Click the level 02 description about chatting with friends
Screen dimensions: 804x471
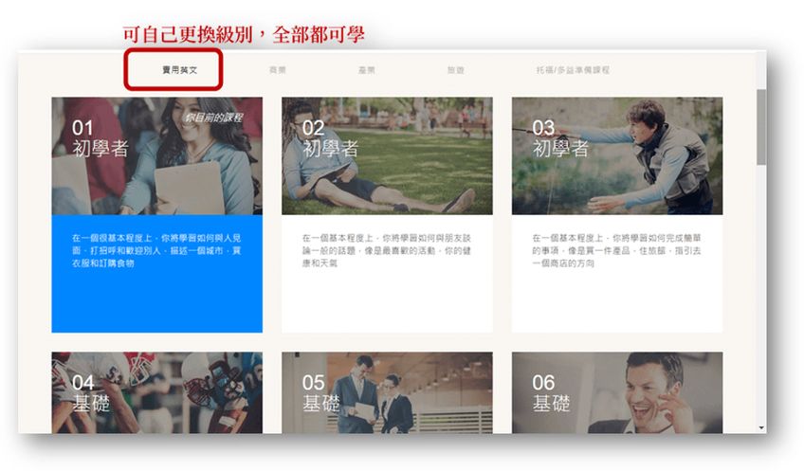point(387,250)
